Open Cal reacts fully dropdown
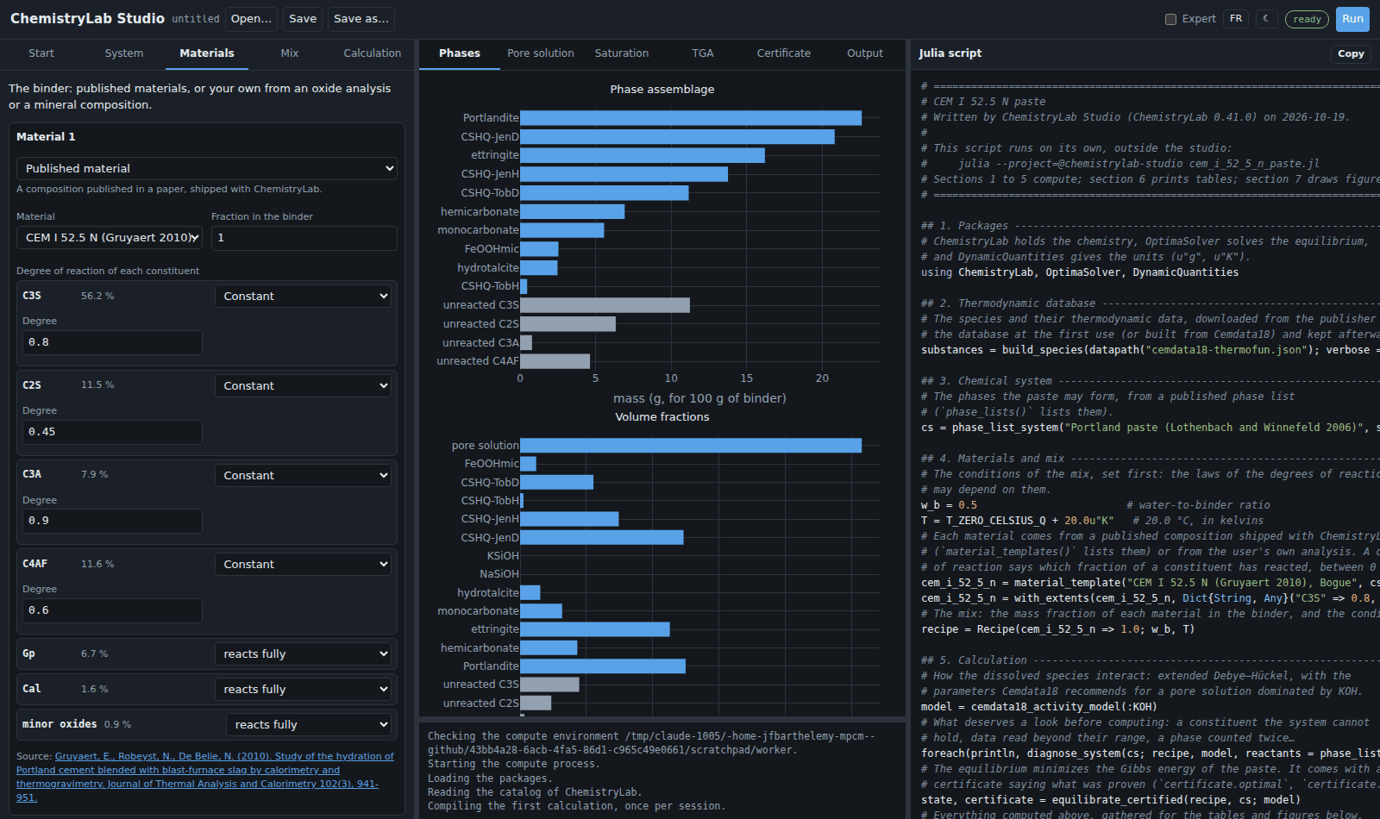The image size is (1380, 819). [303, 689]
